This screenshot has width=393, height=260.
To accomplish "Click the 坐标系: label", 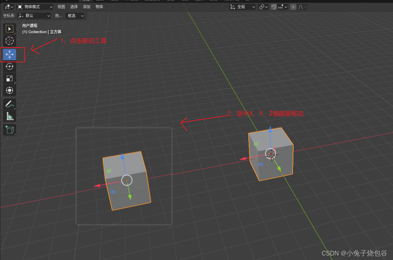I will (x=9, y=16).
